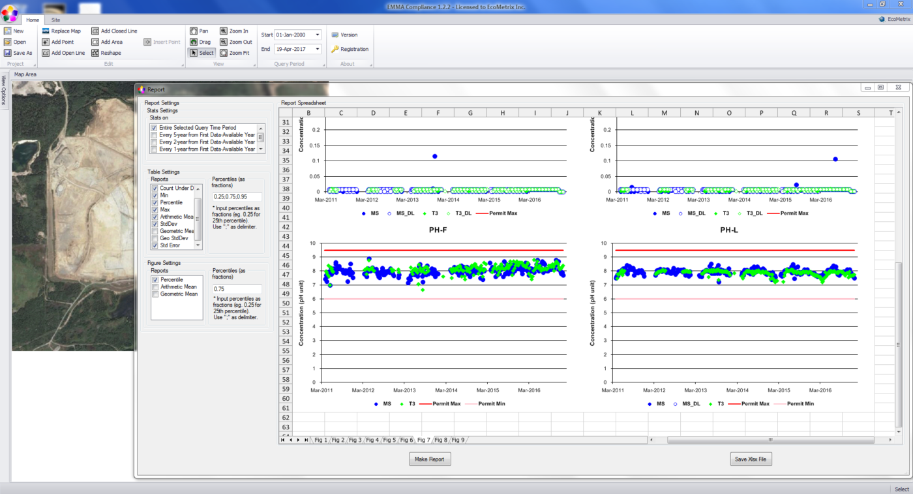Select the Replace Map tool
The image size is (913, 494).
(61, 31)
